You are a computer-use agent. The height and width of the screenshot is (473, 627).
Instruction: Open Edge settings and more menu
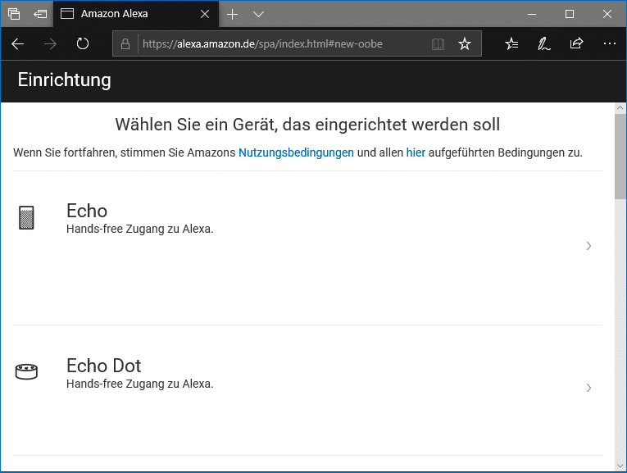[610, 43]
